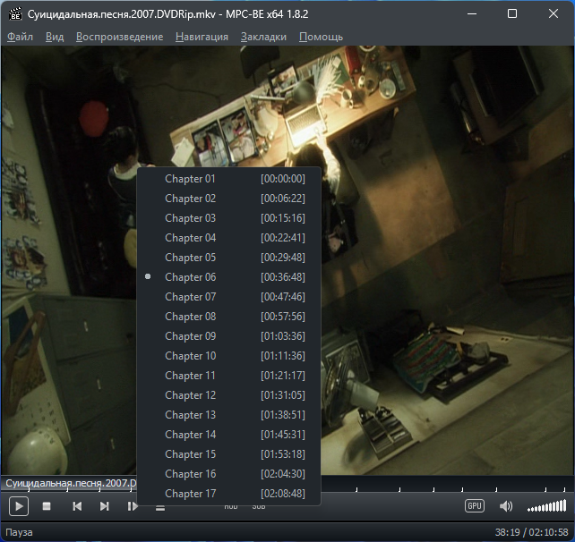
Task: Choose Chapter 05 from the list
Action: tap(228, 258)
